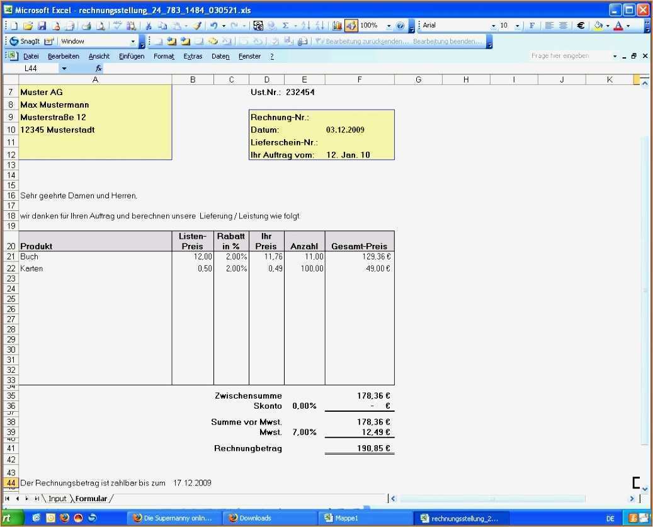653x527 pixels.
Task: Open the undo history dropdown arrow
Action: (x=224, y=26)
